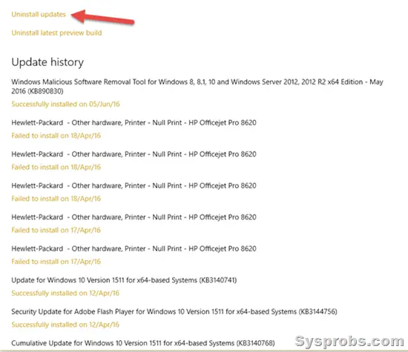Click bottommost HP Officejet Pro 8620 entry
Image resolution: width=408 pixels, height=352 pixels.
tap(134, 248)
